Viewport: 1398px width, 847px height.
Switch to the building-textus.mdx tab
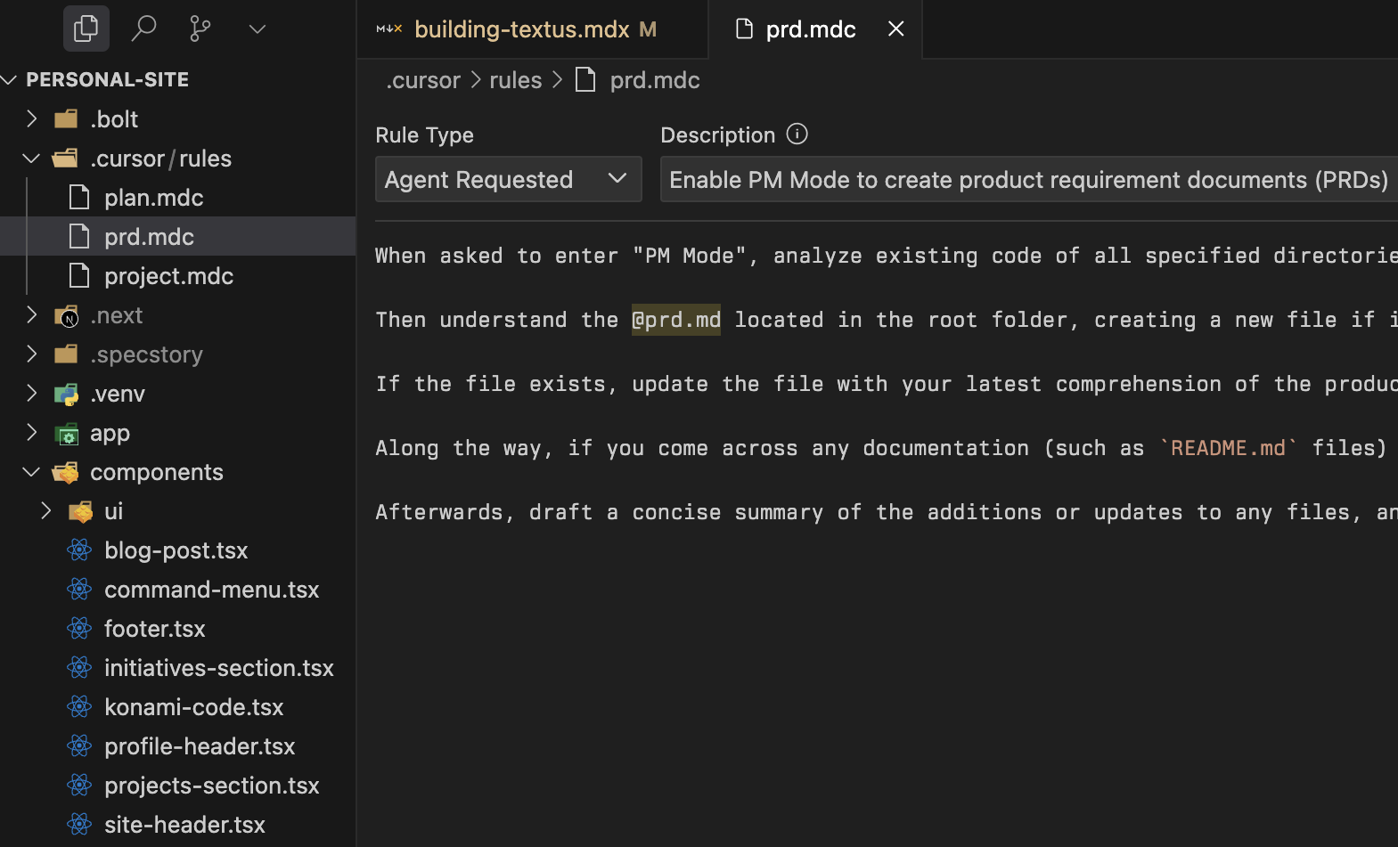[532, 29]
